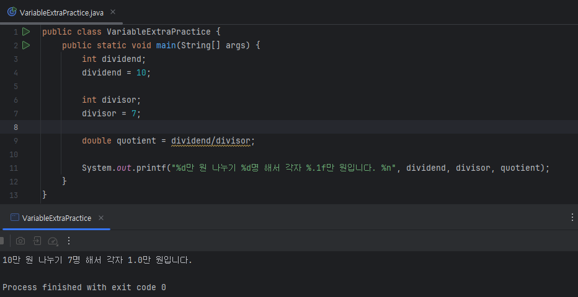This screenshot has width=578, height=297.
Task: Click class name VariableExtraPractice on line 1
Action: tap(159, 32)
